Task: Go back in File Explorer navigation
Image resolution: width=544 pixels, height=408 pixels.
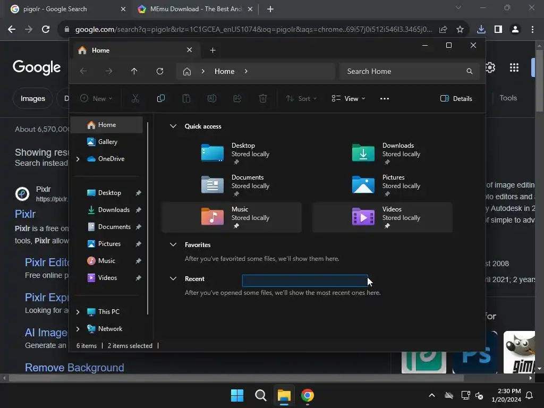Action: 83,71
